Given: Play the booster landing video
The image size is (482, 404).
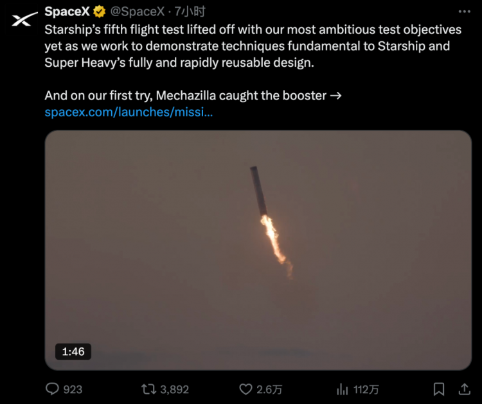Looking at the screenshot, I should tap(258, 250).
